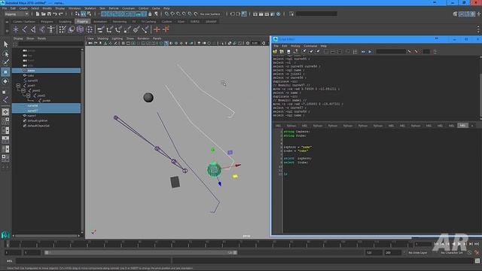This screenshot has height=271, width=482.
Task: Select the active MEL tab in Script Editor
Action: pos(462,126)
